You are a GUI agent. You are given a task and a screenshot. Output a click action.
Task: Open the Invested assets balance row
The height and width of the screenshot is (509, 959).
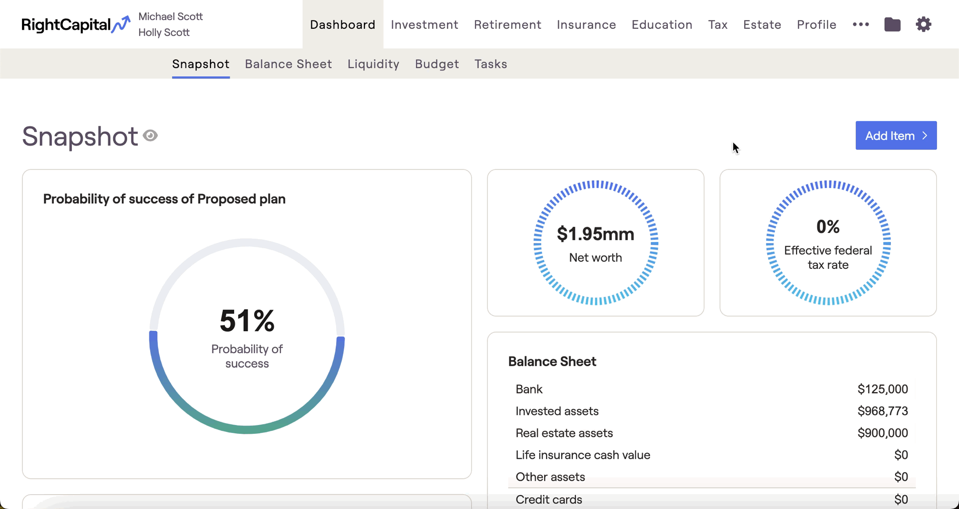tap(712, 411)
